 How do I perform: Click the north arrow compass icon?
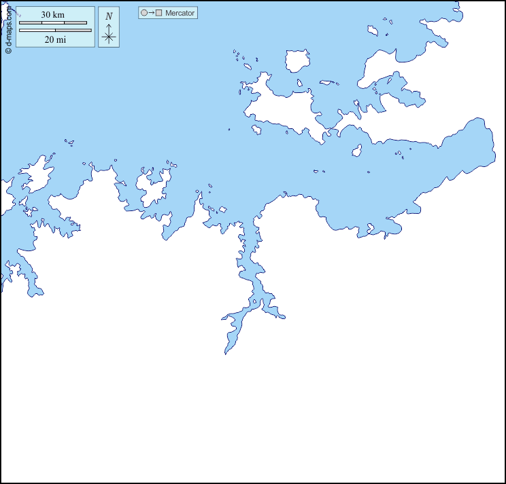(109, 27)
